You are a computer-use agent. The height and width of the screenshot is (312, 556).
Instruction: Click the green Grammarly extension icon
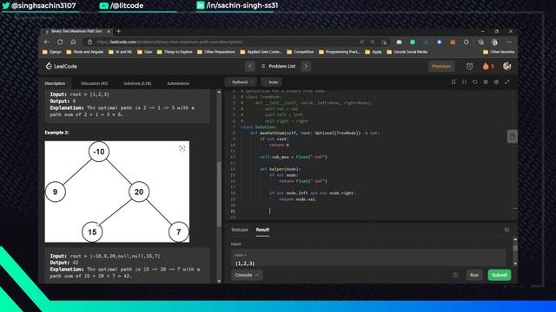[x=413, y=42]
